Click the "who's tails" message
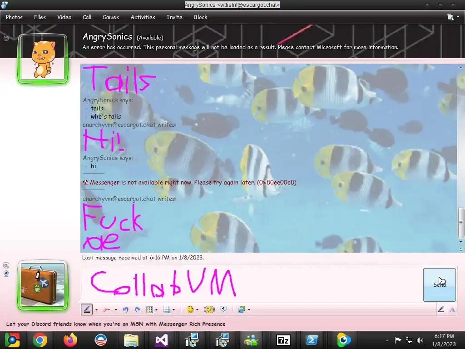This screenshot has height=349, width=465. pos(106,116)
